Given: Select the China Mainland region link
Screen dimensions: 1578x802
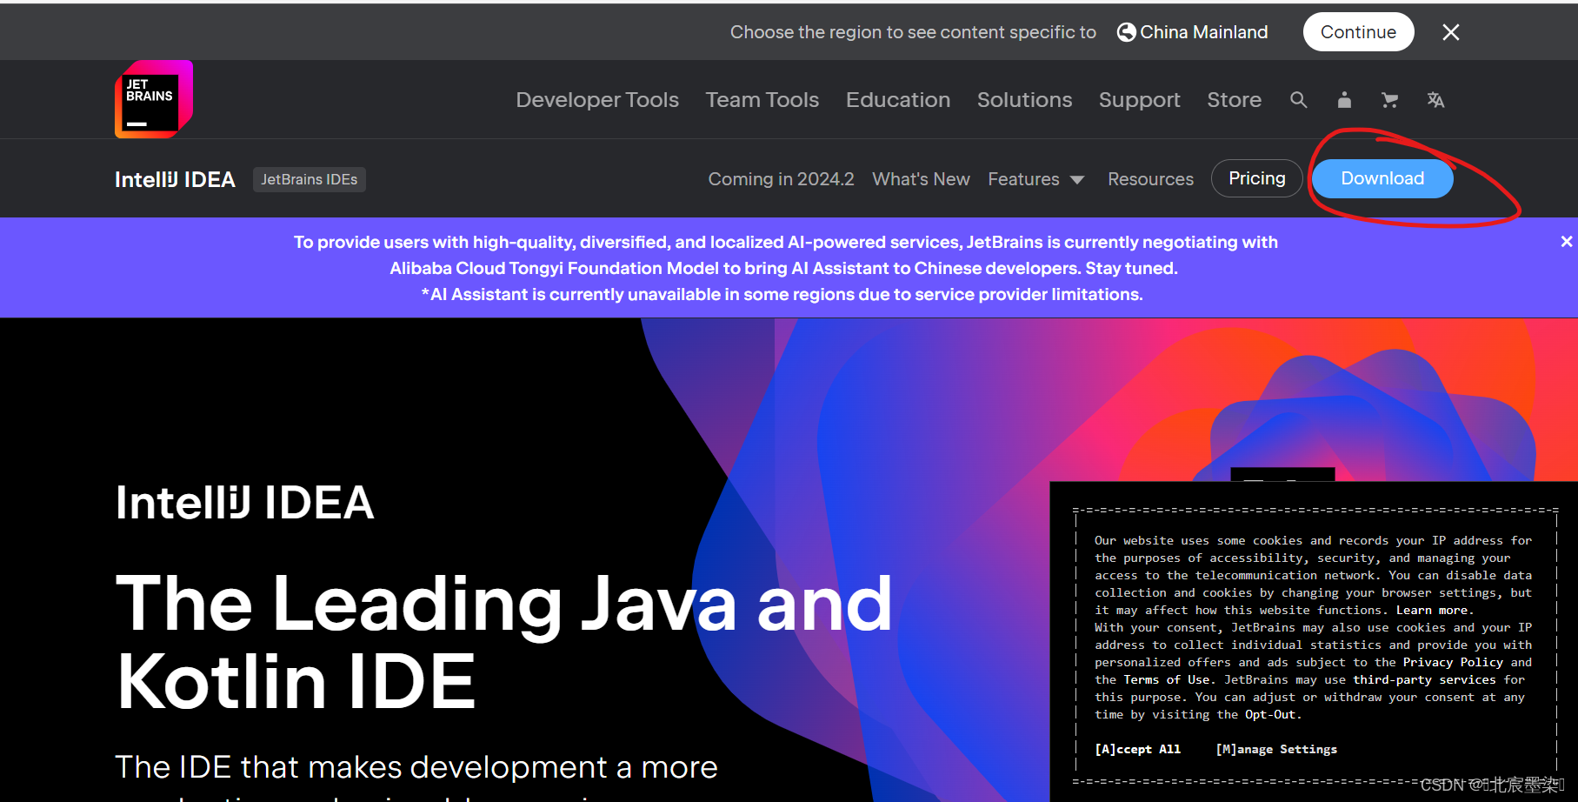Looking at the screenshot, I should pos(1203,32).
